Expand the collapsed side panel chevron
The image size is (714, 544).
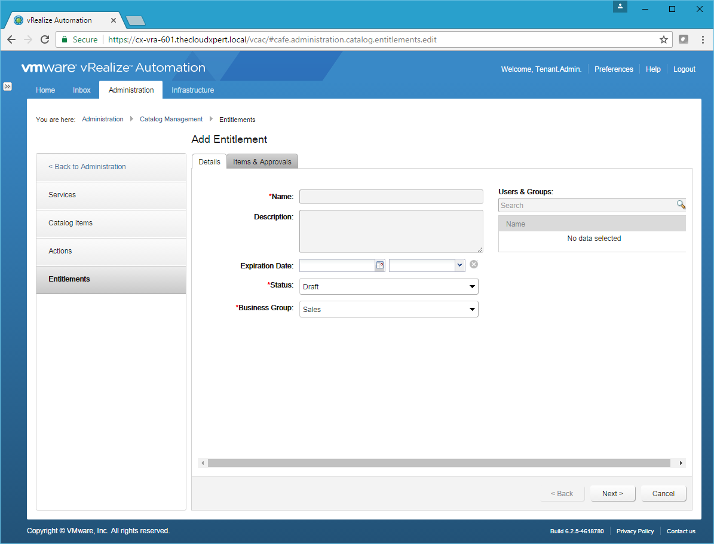pos(7,87)
